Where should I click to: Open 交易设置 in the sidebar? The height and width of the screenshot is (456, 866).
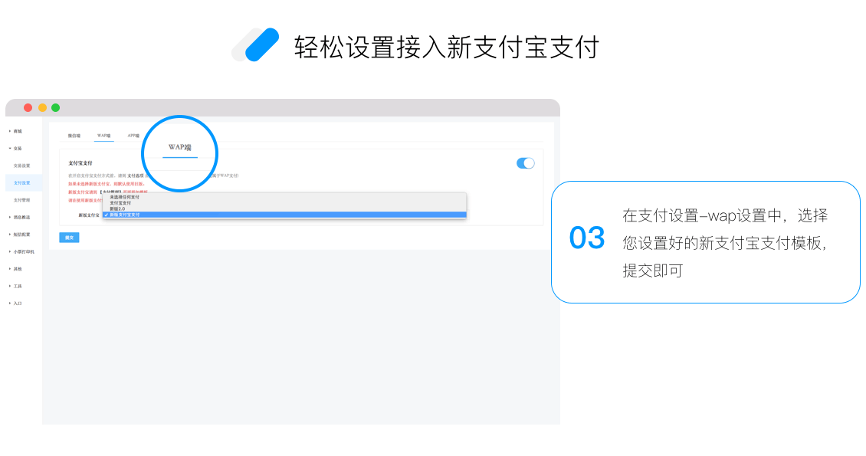(x=22, y=166)
